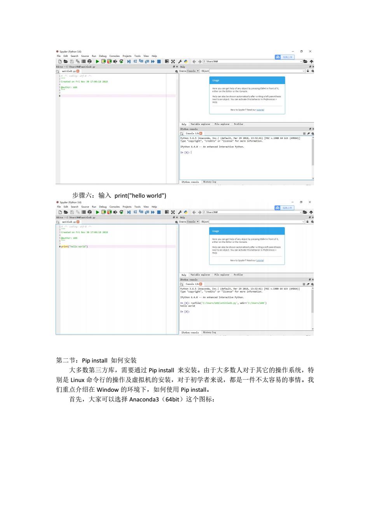The width and height of the screenshot is (370, 524).
Task: Click In [2]: prompt in bottom Spyder console
Action: coord(185,312)
